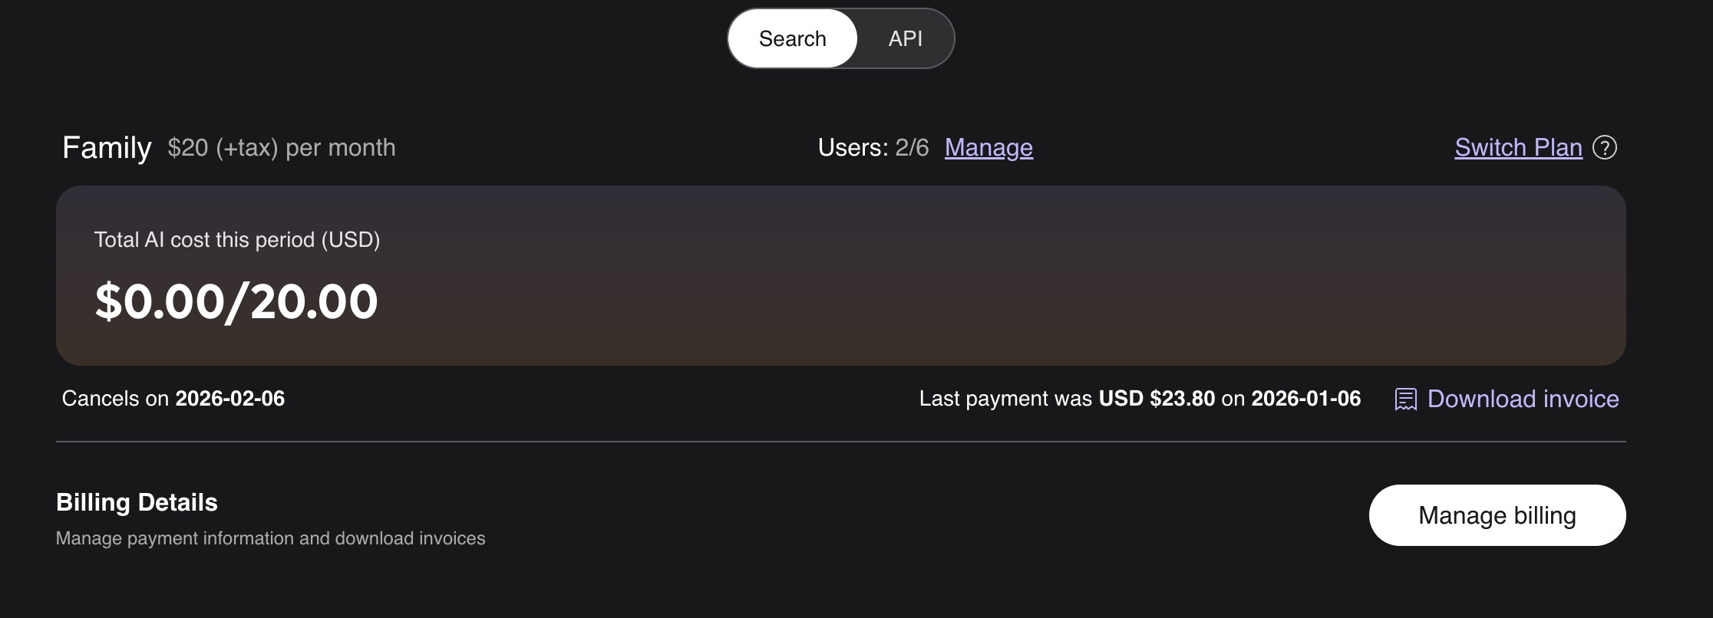Click the $20 per month price text
This screenshot has width=1713, height=618.
282,147
